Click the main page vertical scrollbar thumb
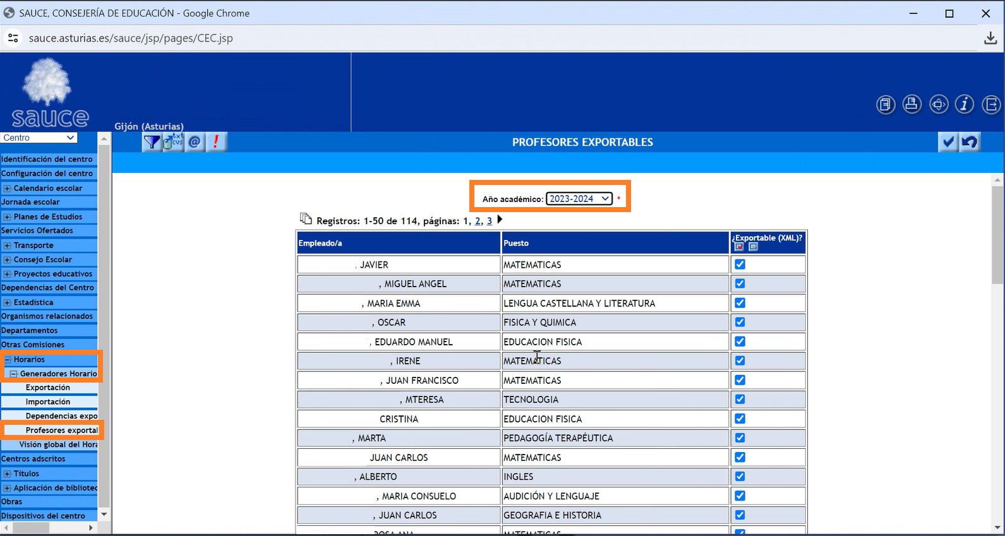The width and height of the screenshot is (1005, 536). click(x=997, y=235)
